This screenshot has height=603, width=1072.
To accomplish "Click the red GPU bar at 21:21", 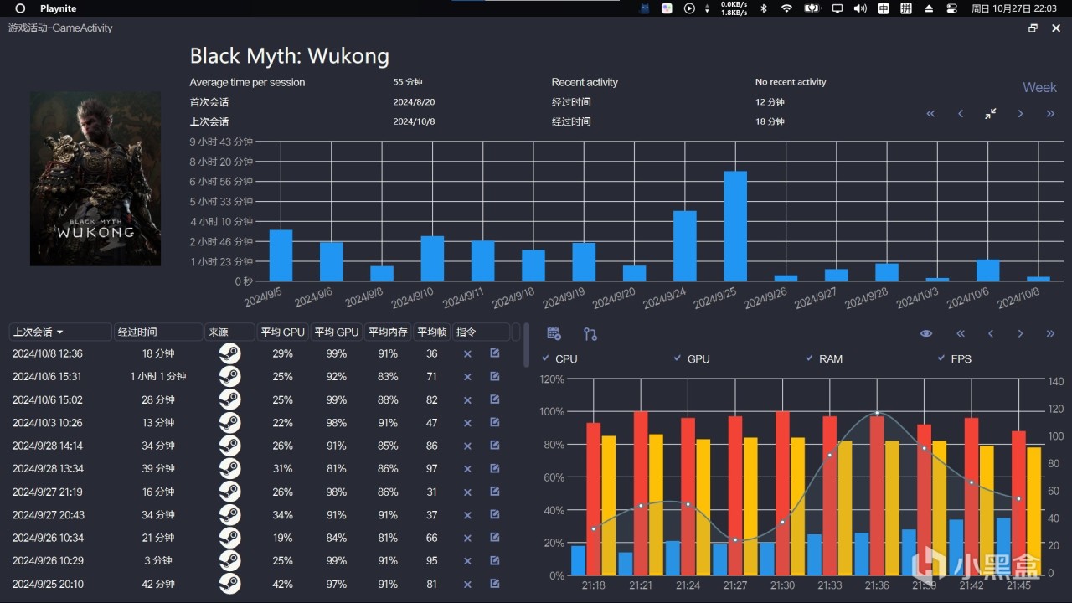I will [x=641, y=493].
